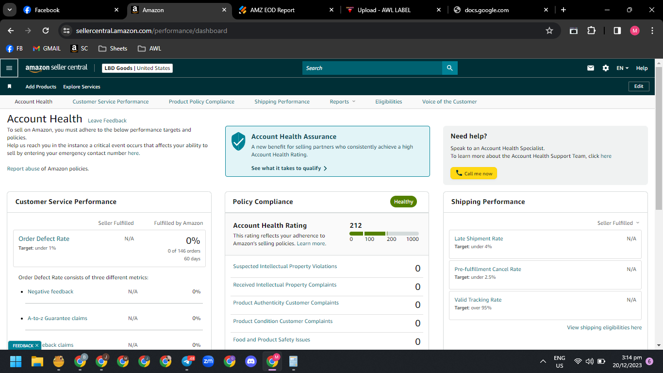Click the search magnifier button
Viewport: 663px width, 373px height.
pyautogui.click(x=450, y=68)
